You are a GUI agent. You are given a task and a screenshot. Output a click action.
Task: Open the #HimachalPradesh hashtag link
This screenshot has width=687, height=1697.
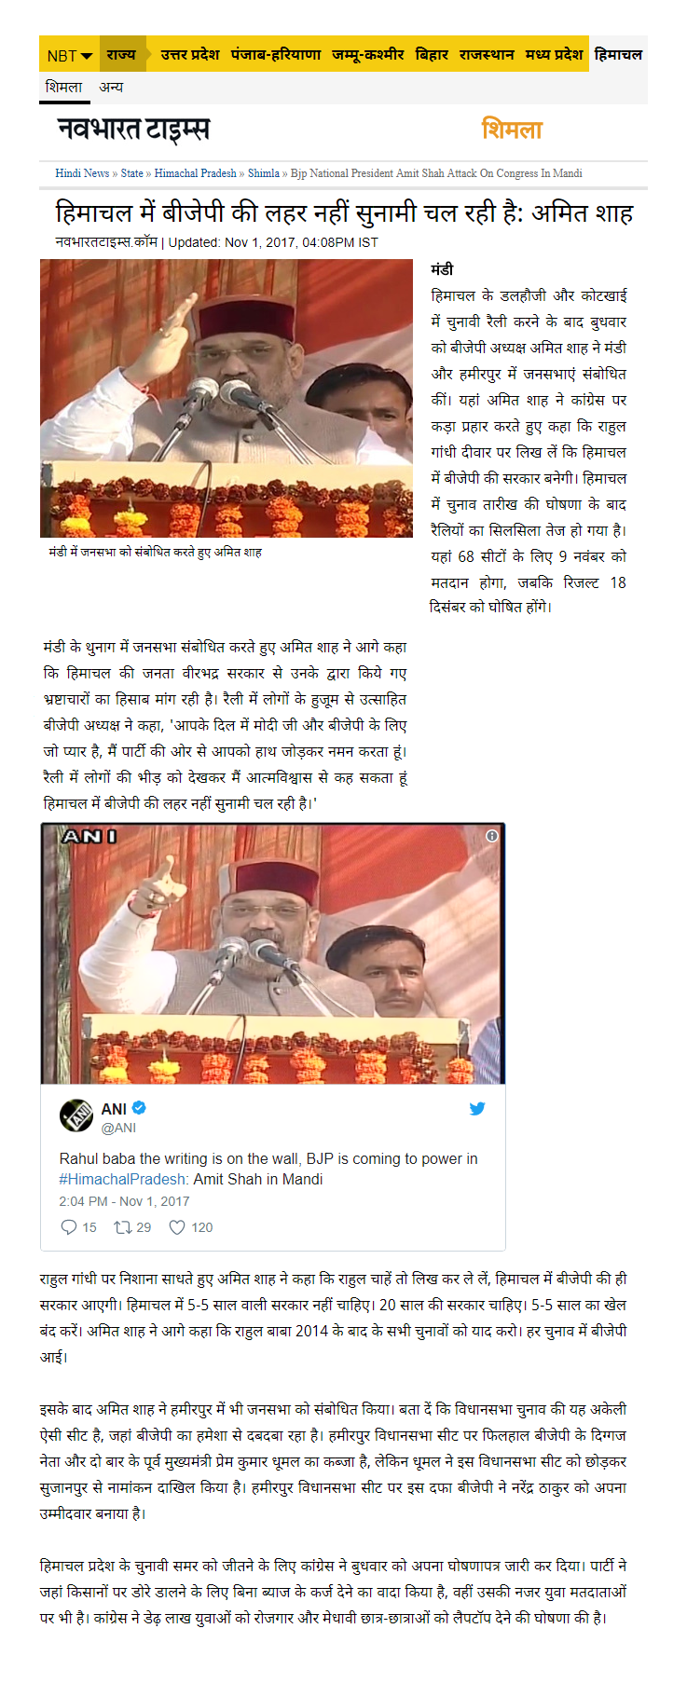124,1179
